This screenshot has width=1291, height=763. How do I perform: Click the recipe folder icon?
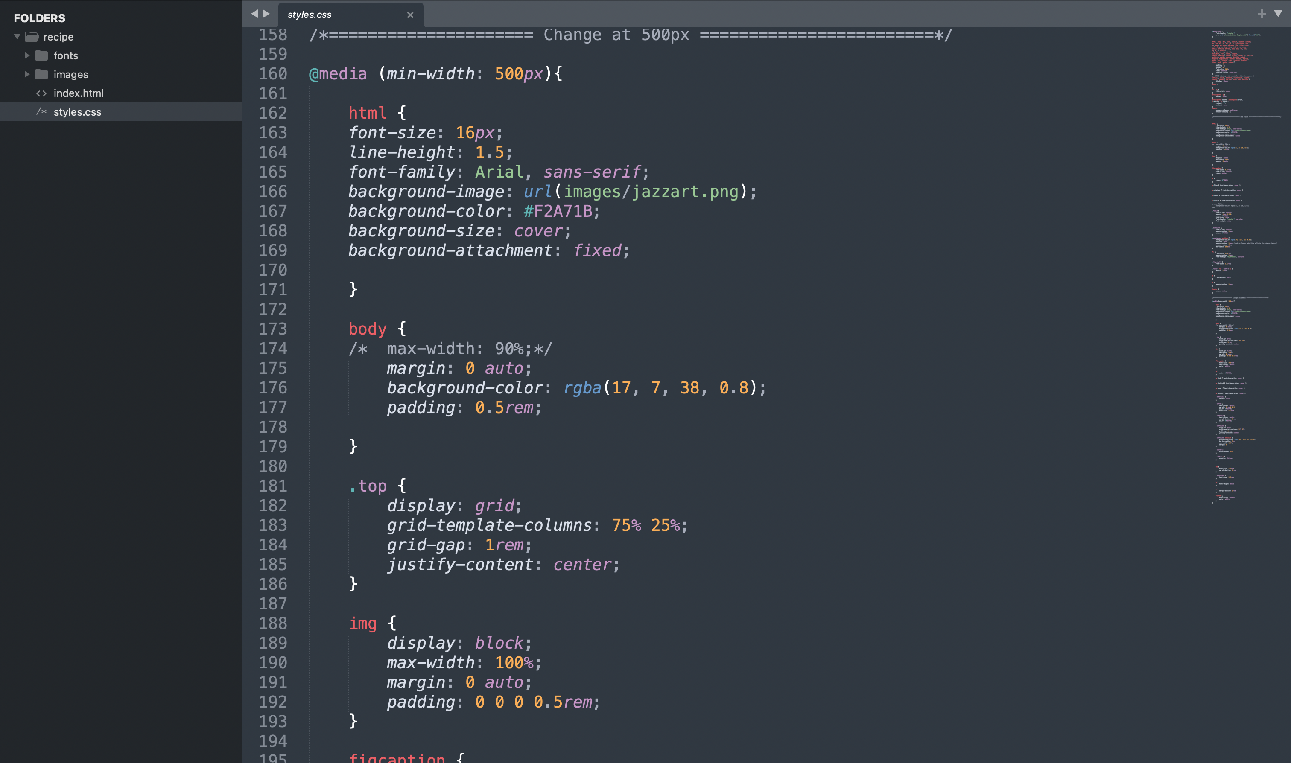pyautogui.click(x=32, y=37)
